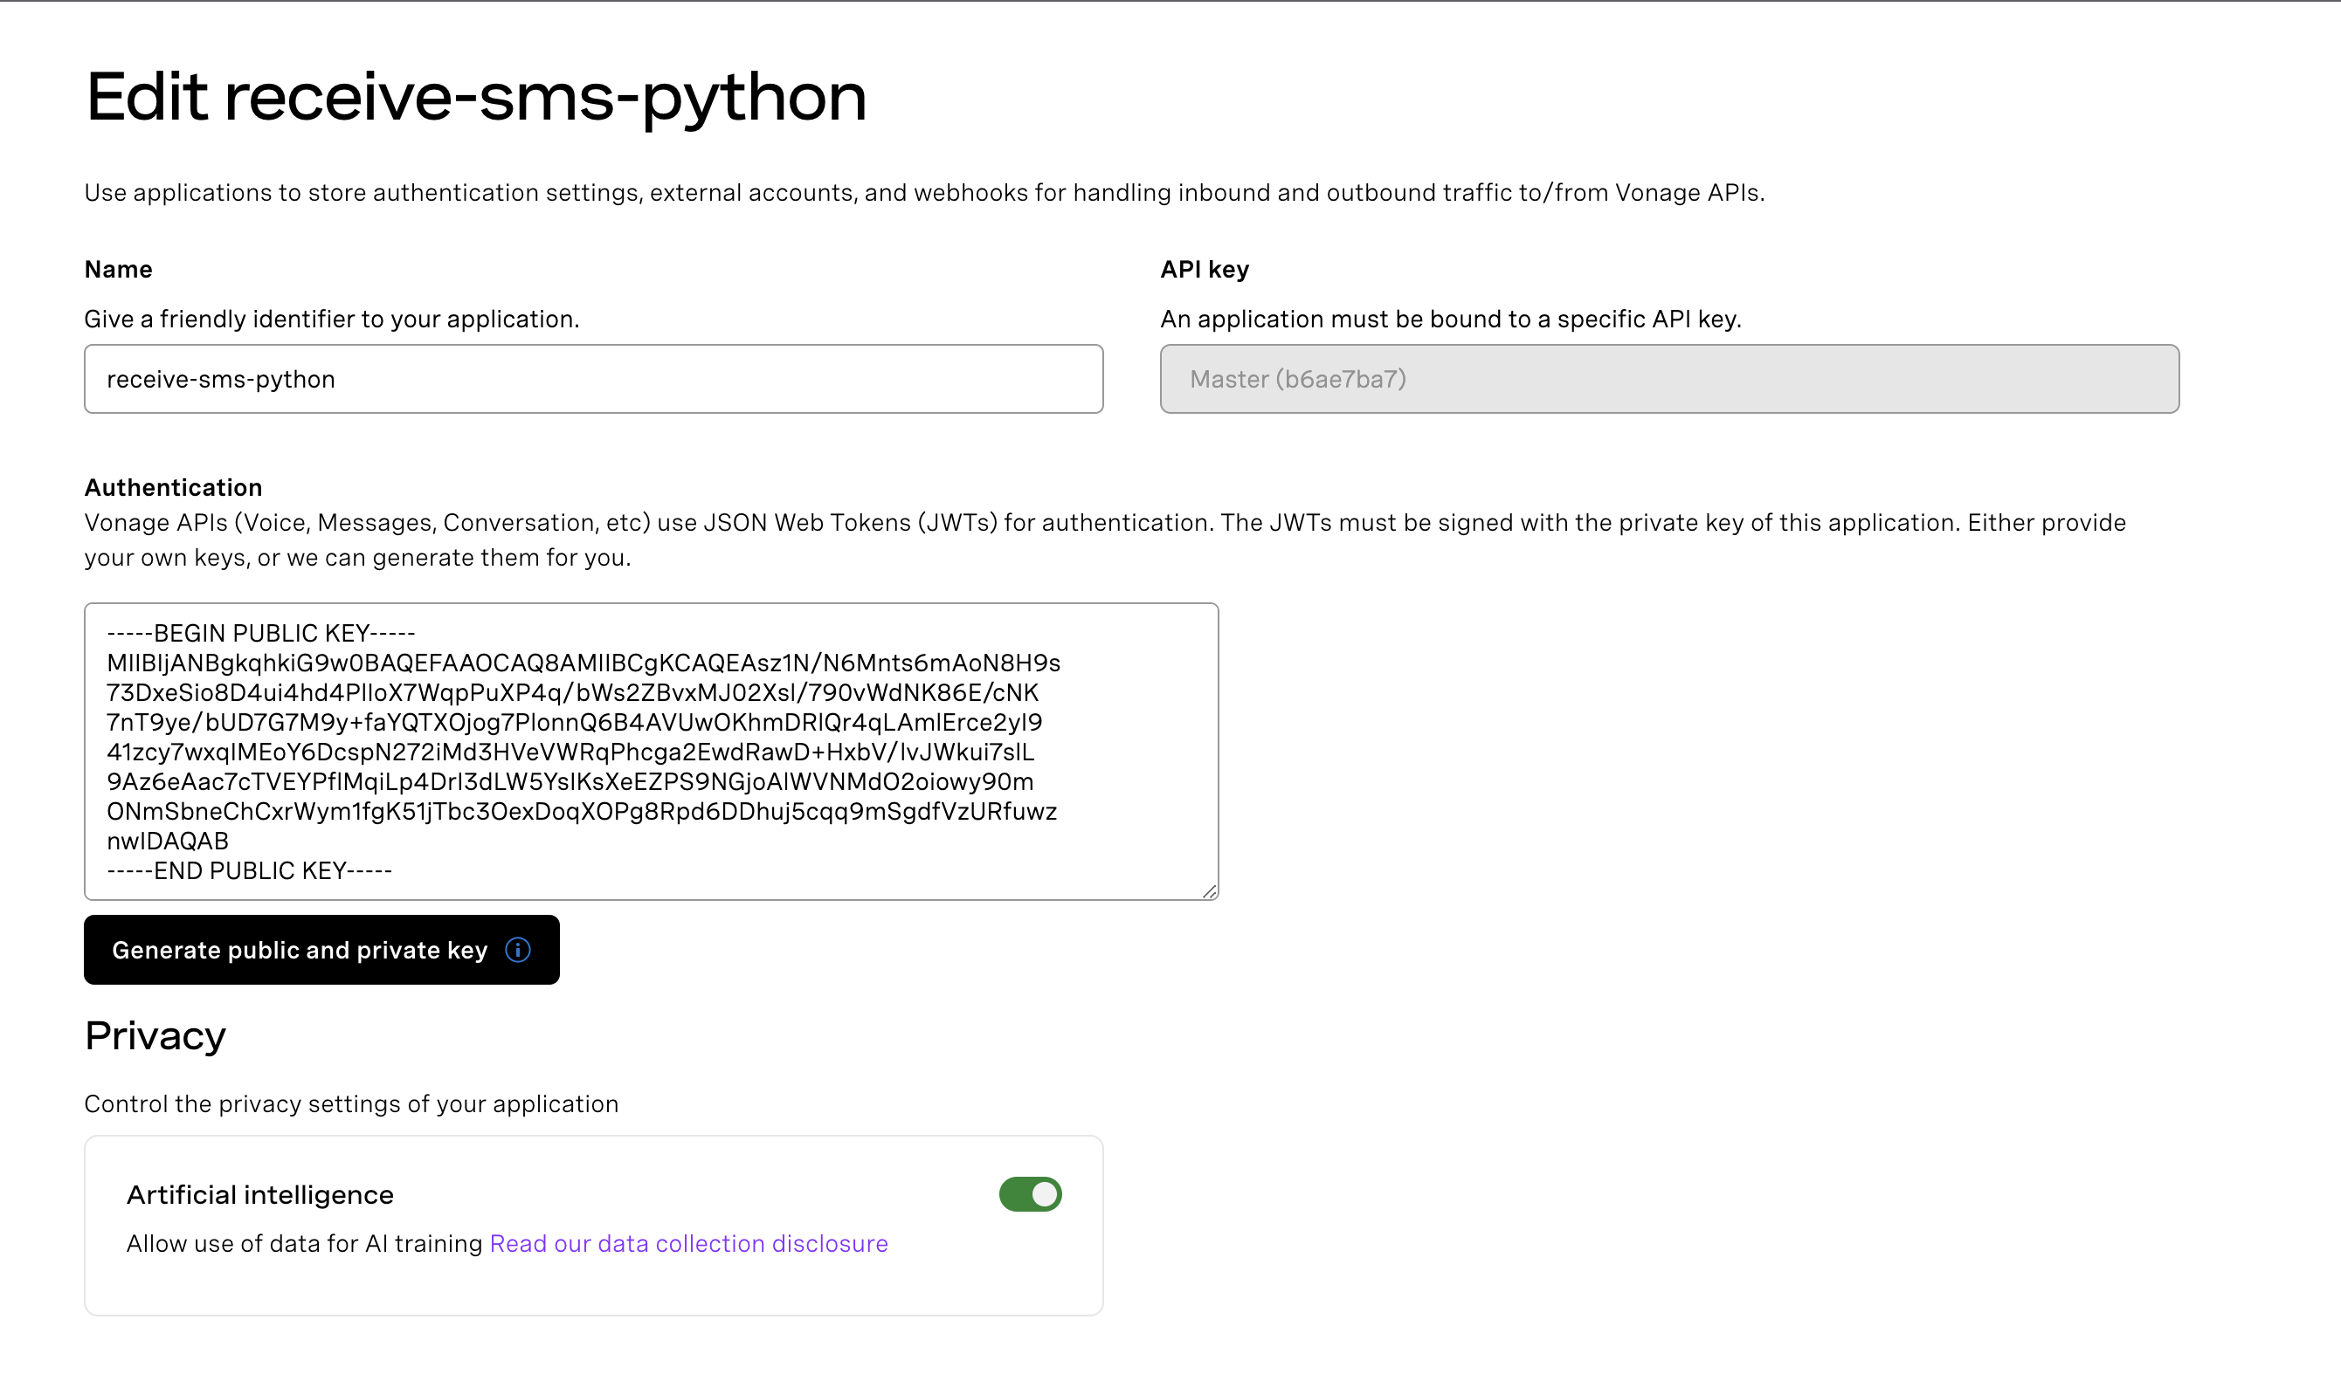The width and height of the screenshot is (2341, 1388).
Task: Focus the Name field containing receive-sms-python
Action: (x=593, y=379)
